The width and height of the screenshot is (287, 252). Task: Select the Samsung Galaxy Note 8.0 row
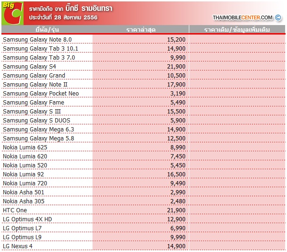coord(143,39)
